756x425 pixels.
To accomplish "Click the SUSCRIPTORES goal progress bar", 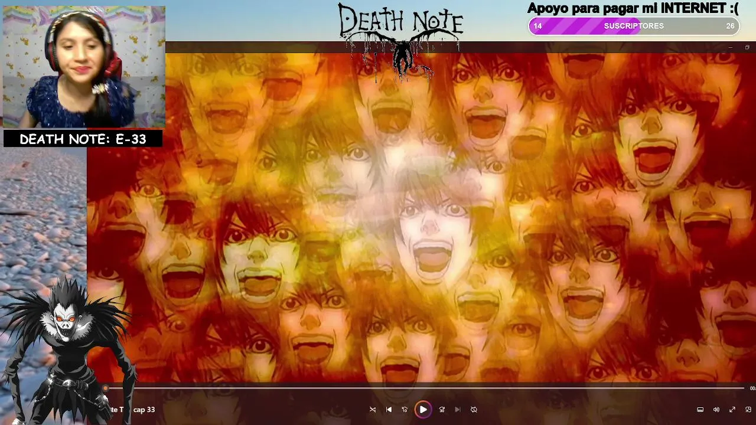I will pyautogui.click(x=634, y=26).
